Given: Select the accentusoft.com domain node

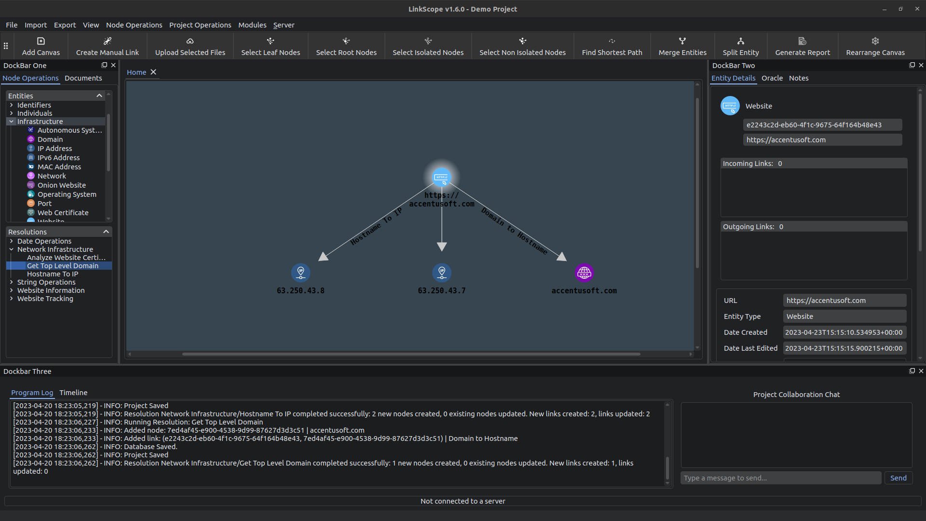Looking at the screenshot, I should coord(584,273).
